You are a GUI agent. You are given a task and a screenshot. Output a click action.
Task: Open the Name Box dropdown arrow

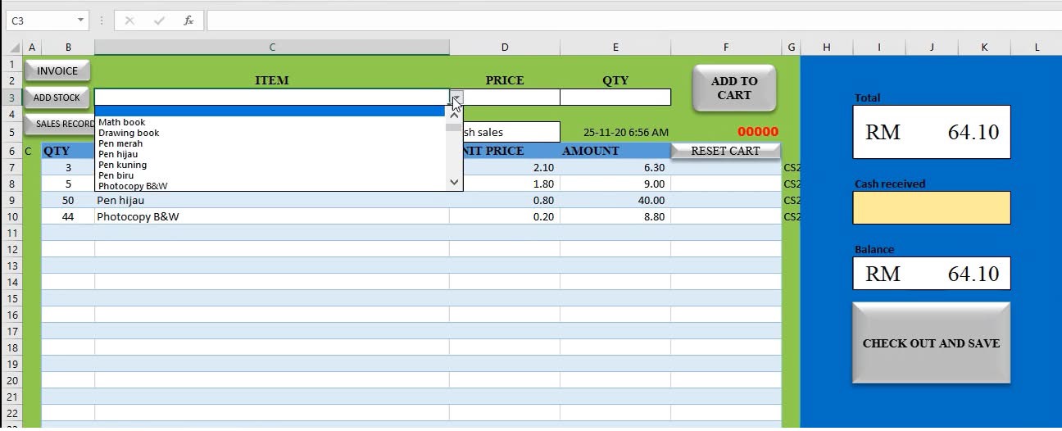pos(80,20)
